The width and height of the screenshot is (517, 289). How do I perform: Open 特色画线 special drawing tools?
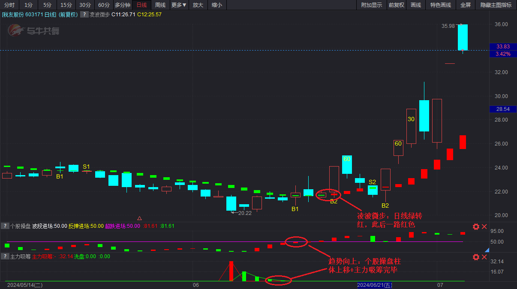(x=441, y=5)
